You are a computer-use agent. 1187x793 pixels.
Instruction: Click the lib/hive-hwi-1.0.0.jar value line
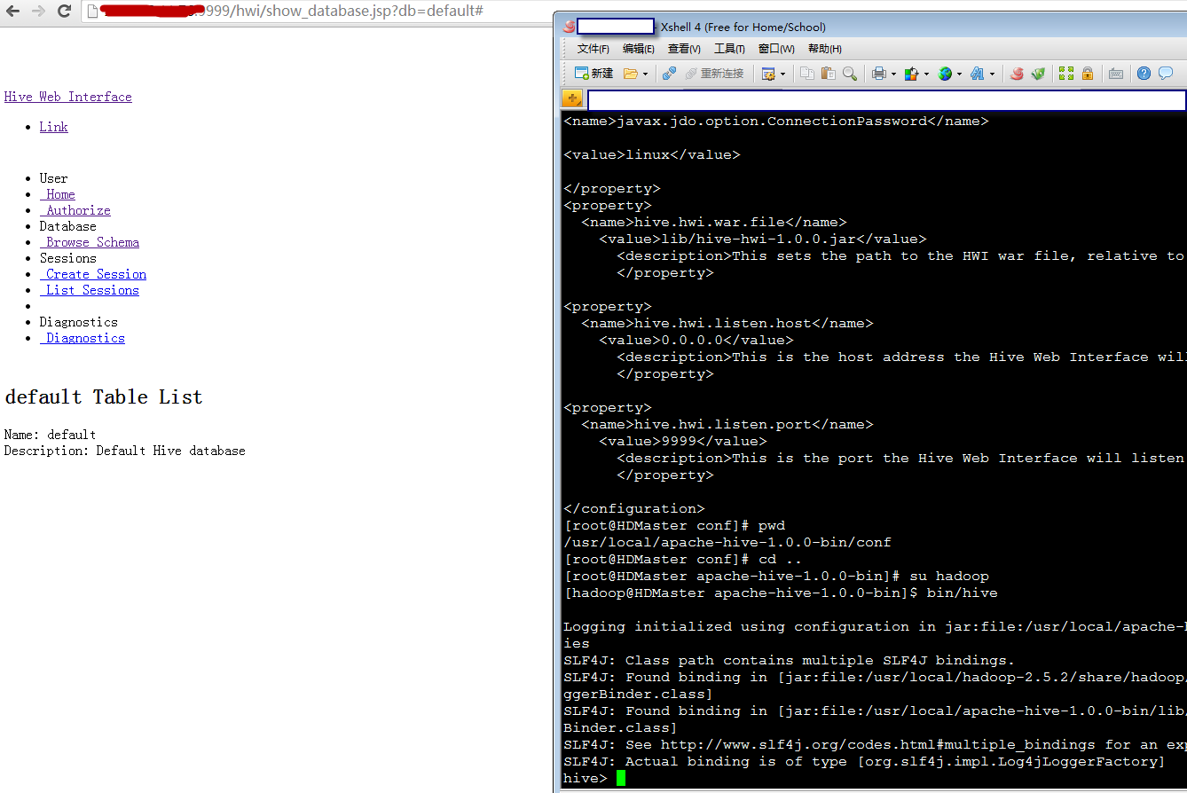coord(763,239)
